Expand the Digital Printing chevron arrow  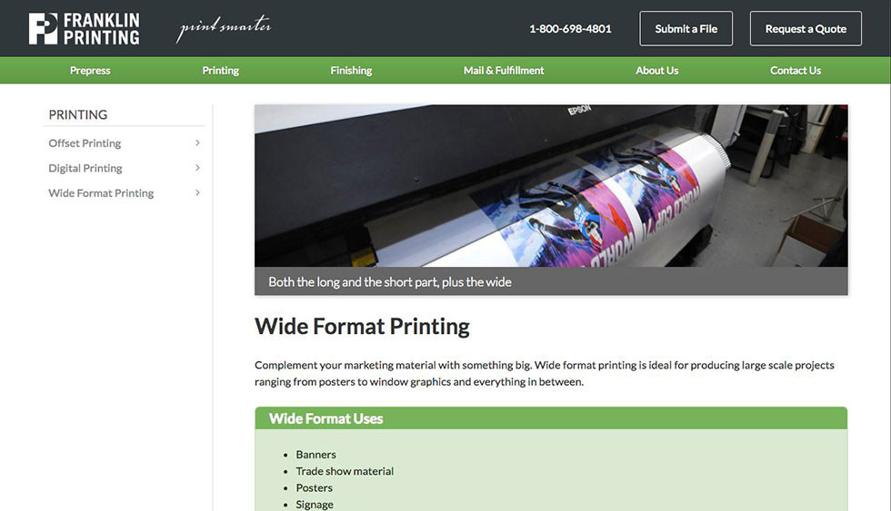(x=197, y=168)
